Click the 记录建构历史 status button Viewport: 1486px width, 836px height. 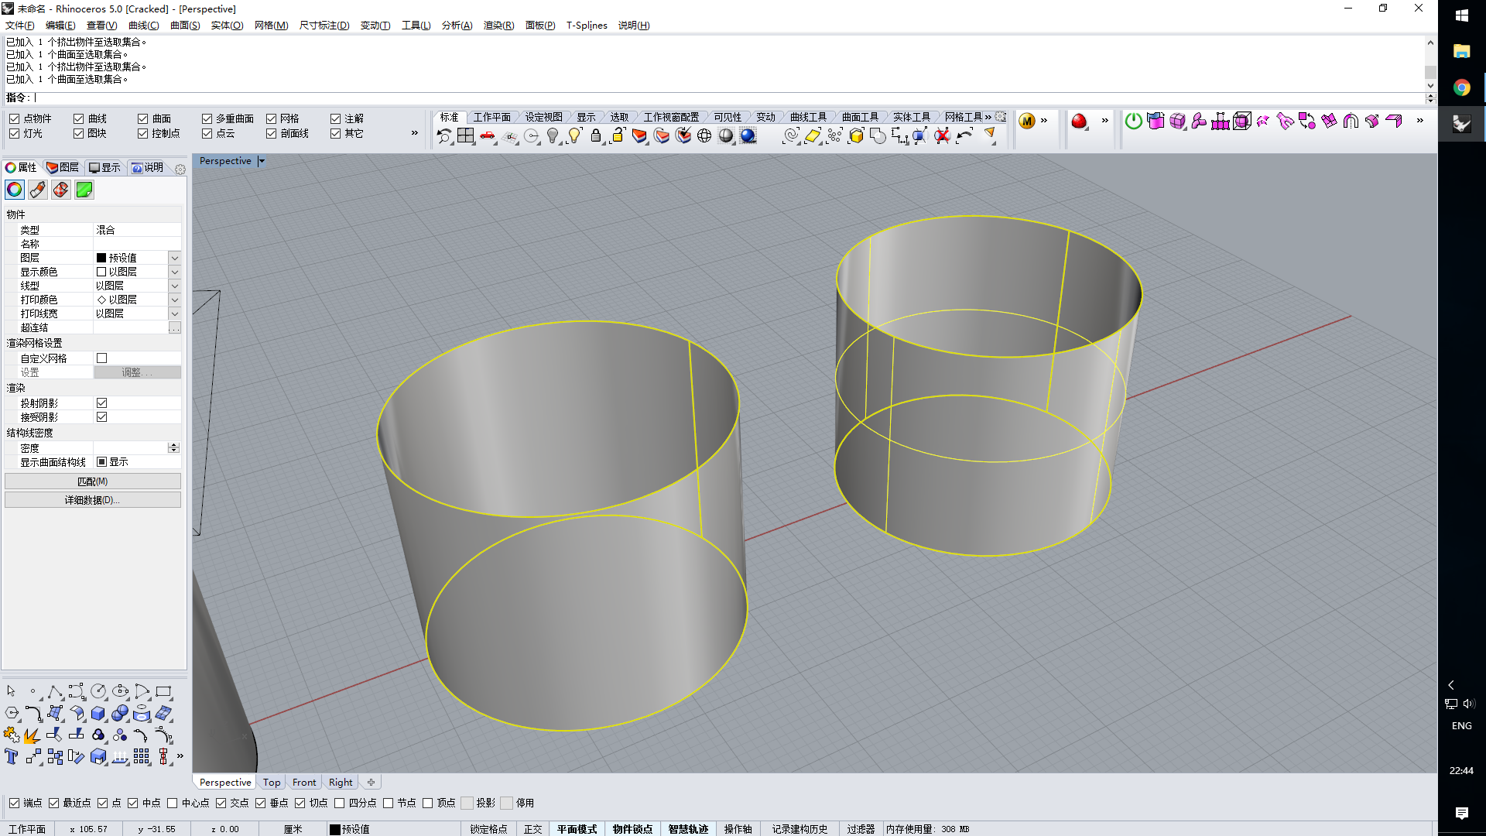click(799, 829)
